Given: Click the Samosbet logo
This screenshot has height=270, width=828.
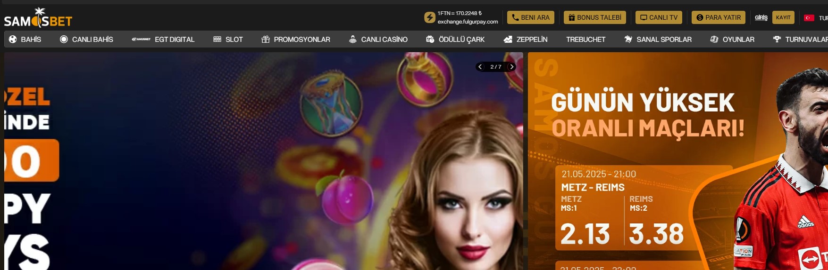Looking at the screenshot, I should (x=38, y=18).
